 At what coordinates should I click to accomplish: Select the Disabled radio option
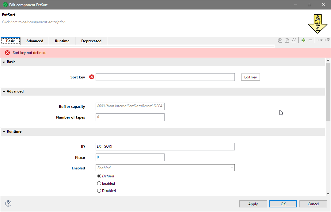(99, 191)
